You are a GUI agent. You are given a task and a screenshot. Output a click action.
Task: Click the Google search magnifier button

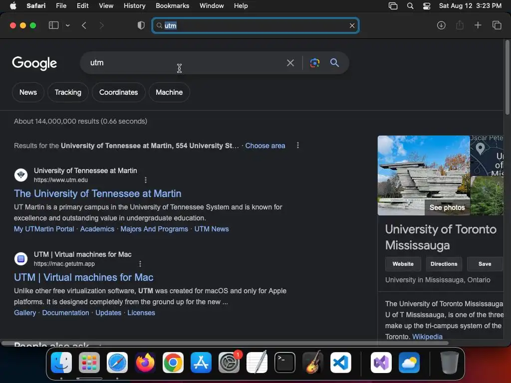pyautogui.click(x=334, y=63)
